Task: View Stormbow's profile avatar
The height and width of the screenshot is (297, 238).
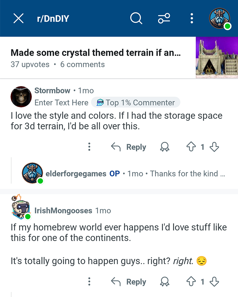Action: pos(21,97)
